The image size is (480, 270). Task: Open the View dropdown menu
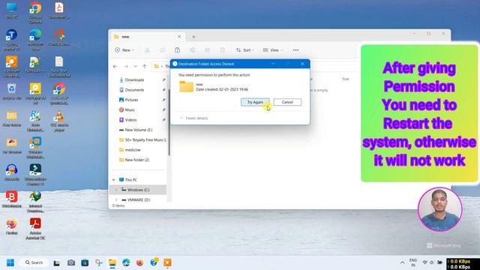tap(272, 50)
